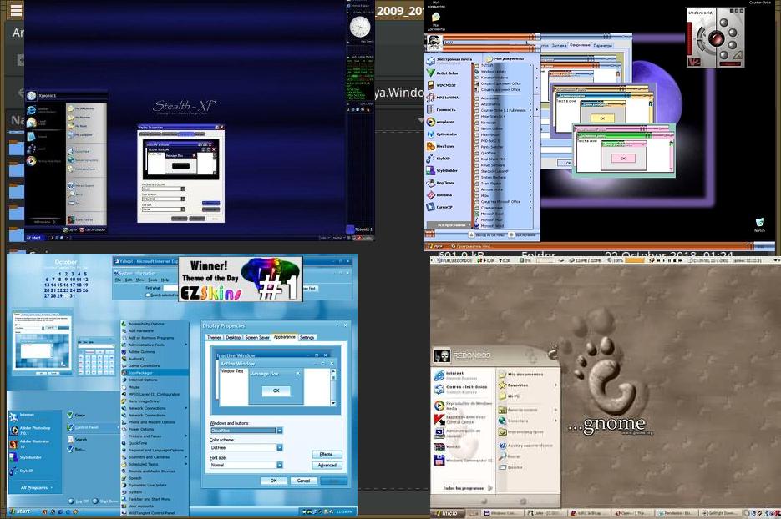Open Mis documentos in gnome start menu
781x519 pixels.
[x=520, y=374]
